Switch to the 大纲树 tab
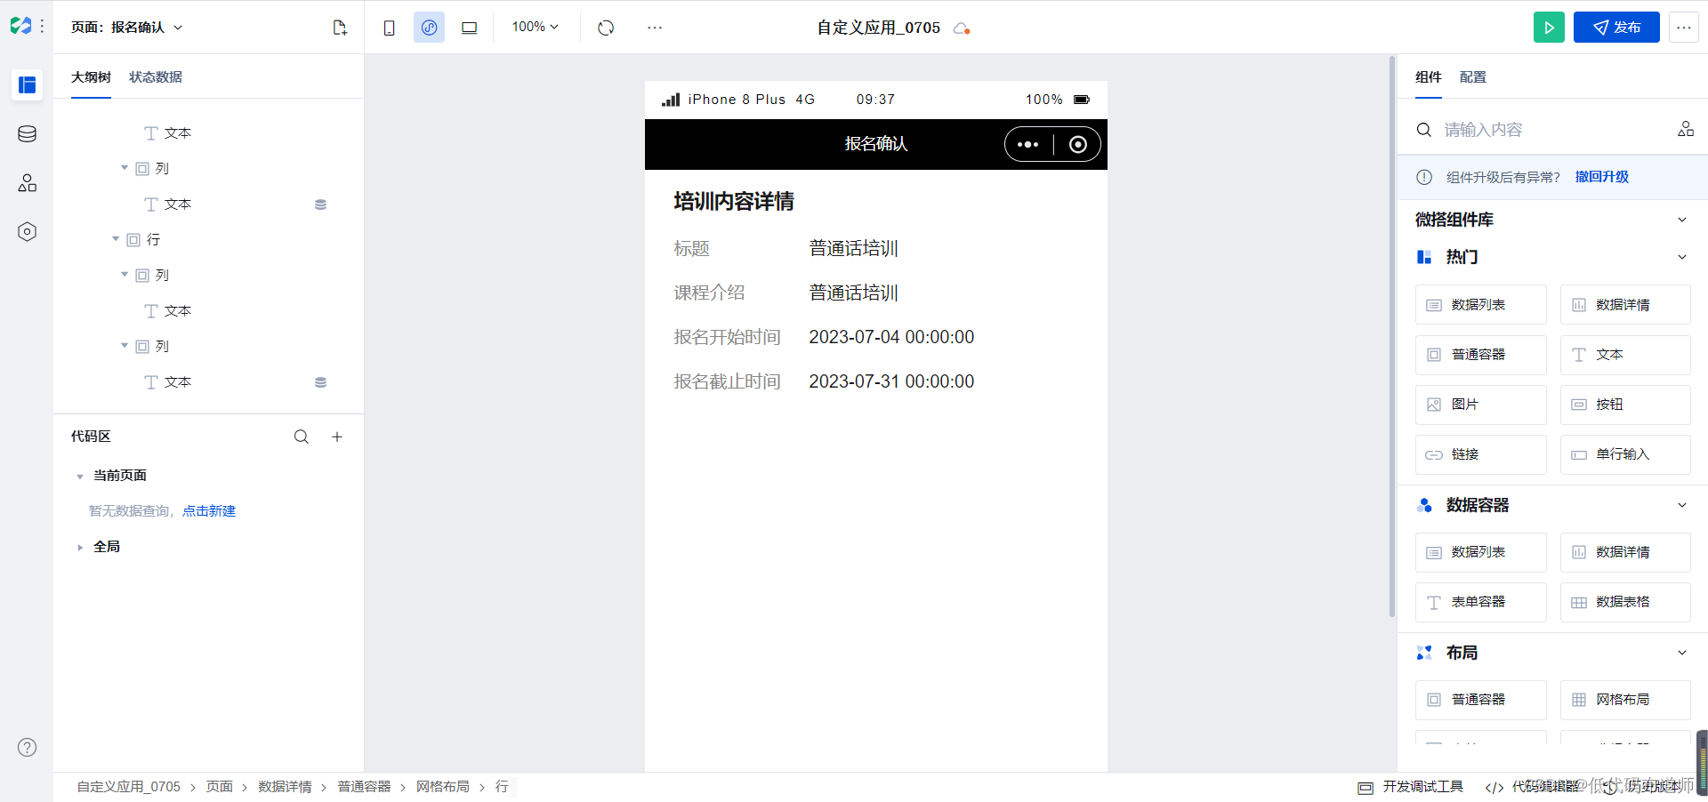 (91, 77)
